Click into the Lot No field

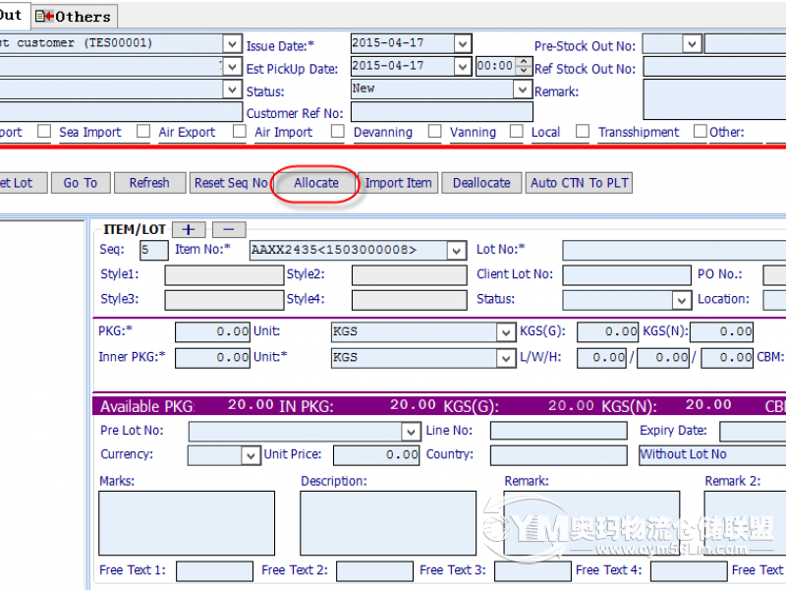point(674,250)
